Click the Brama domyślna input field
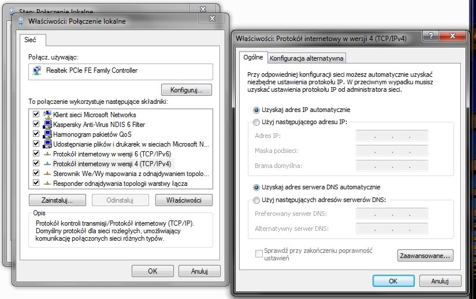 pyautogui.click(x=392, y=166)
